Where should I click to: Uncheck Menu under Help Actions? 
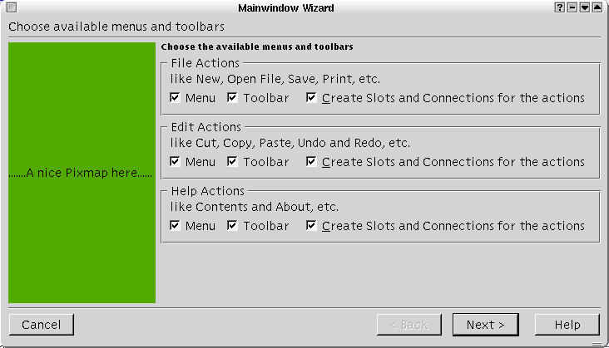(176, 226)
